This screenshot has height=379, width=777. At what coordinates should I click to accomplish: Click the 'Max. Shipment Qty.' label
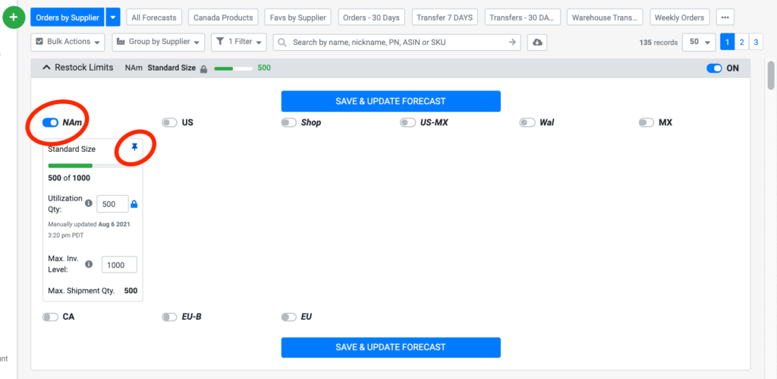coord(81,291)
